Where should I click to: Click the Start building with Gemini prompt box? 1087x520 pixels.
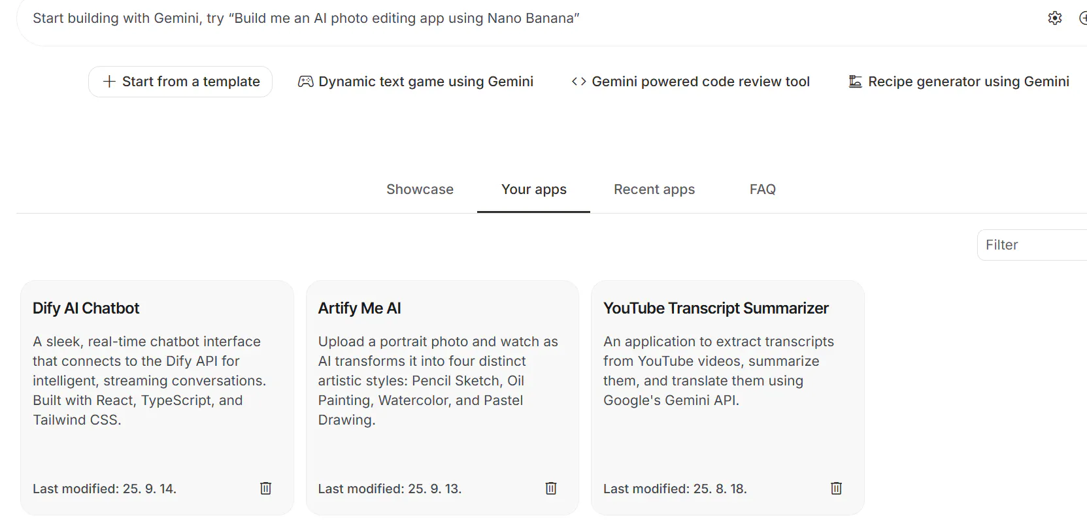(x=458, y=18)
